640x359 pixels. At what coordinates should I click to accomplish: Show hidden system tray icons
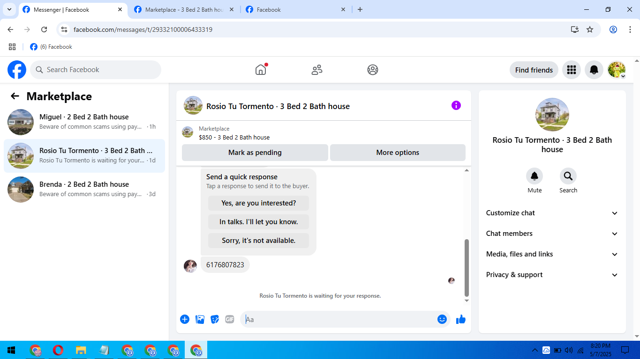click(x=535, y=350)
